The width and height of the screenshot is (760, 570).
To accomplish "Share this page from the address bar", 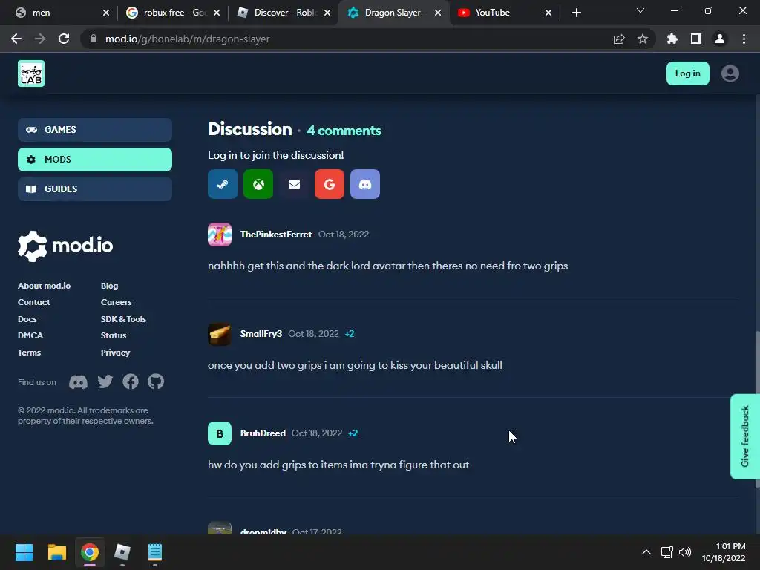I will (x=619, y=39).
